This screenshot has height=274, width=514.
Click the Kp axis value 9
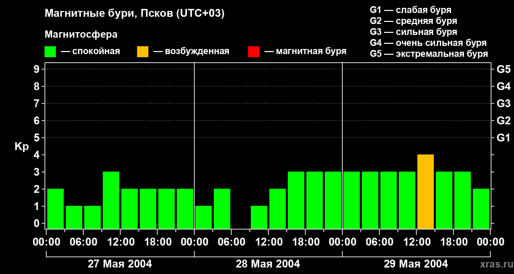pyautogui.click(x=37, y=69)
